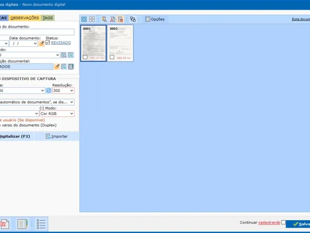This screenshot has width=310, height=233.
Task: Select the leftmost blue tab
Action: (4, 18)
